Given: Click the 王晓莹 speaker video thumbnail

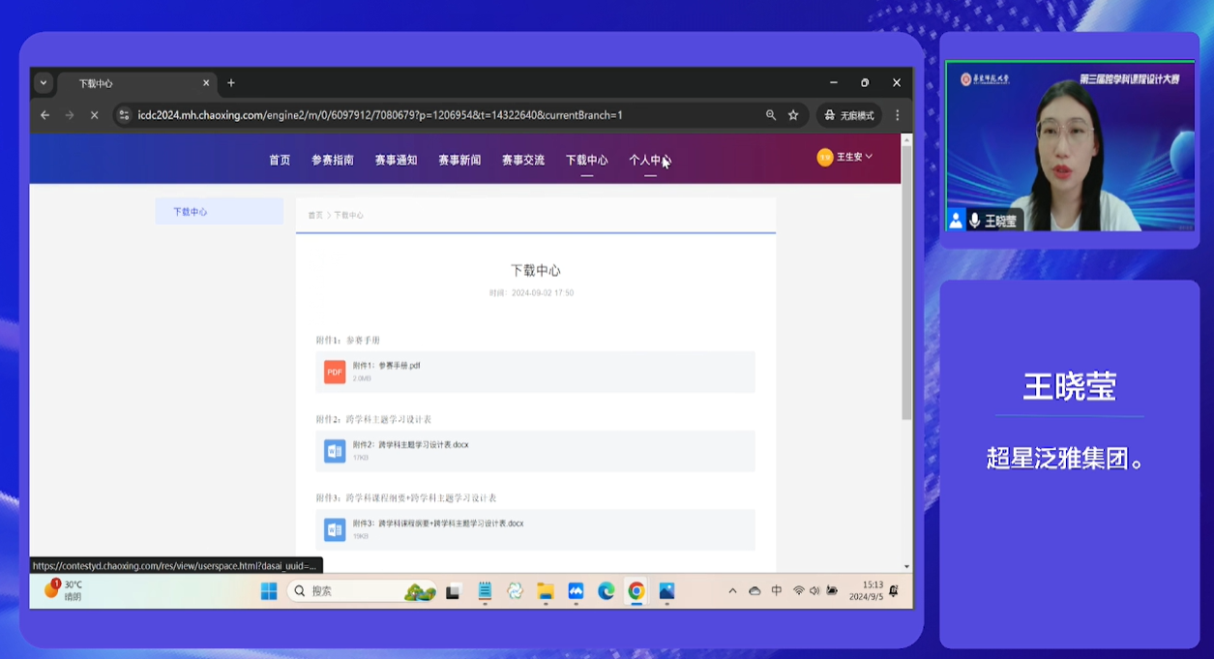Looking at the screenshot, I should coord(1070,145).
